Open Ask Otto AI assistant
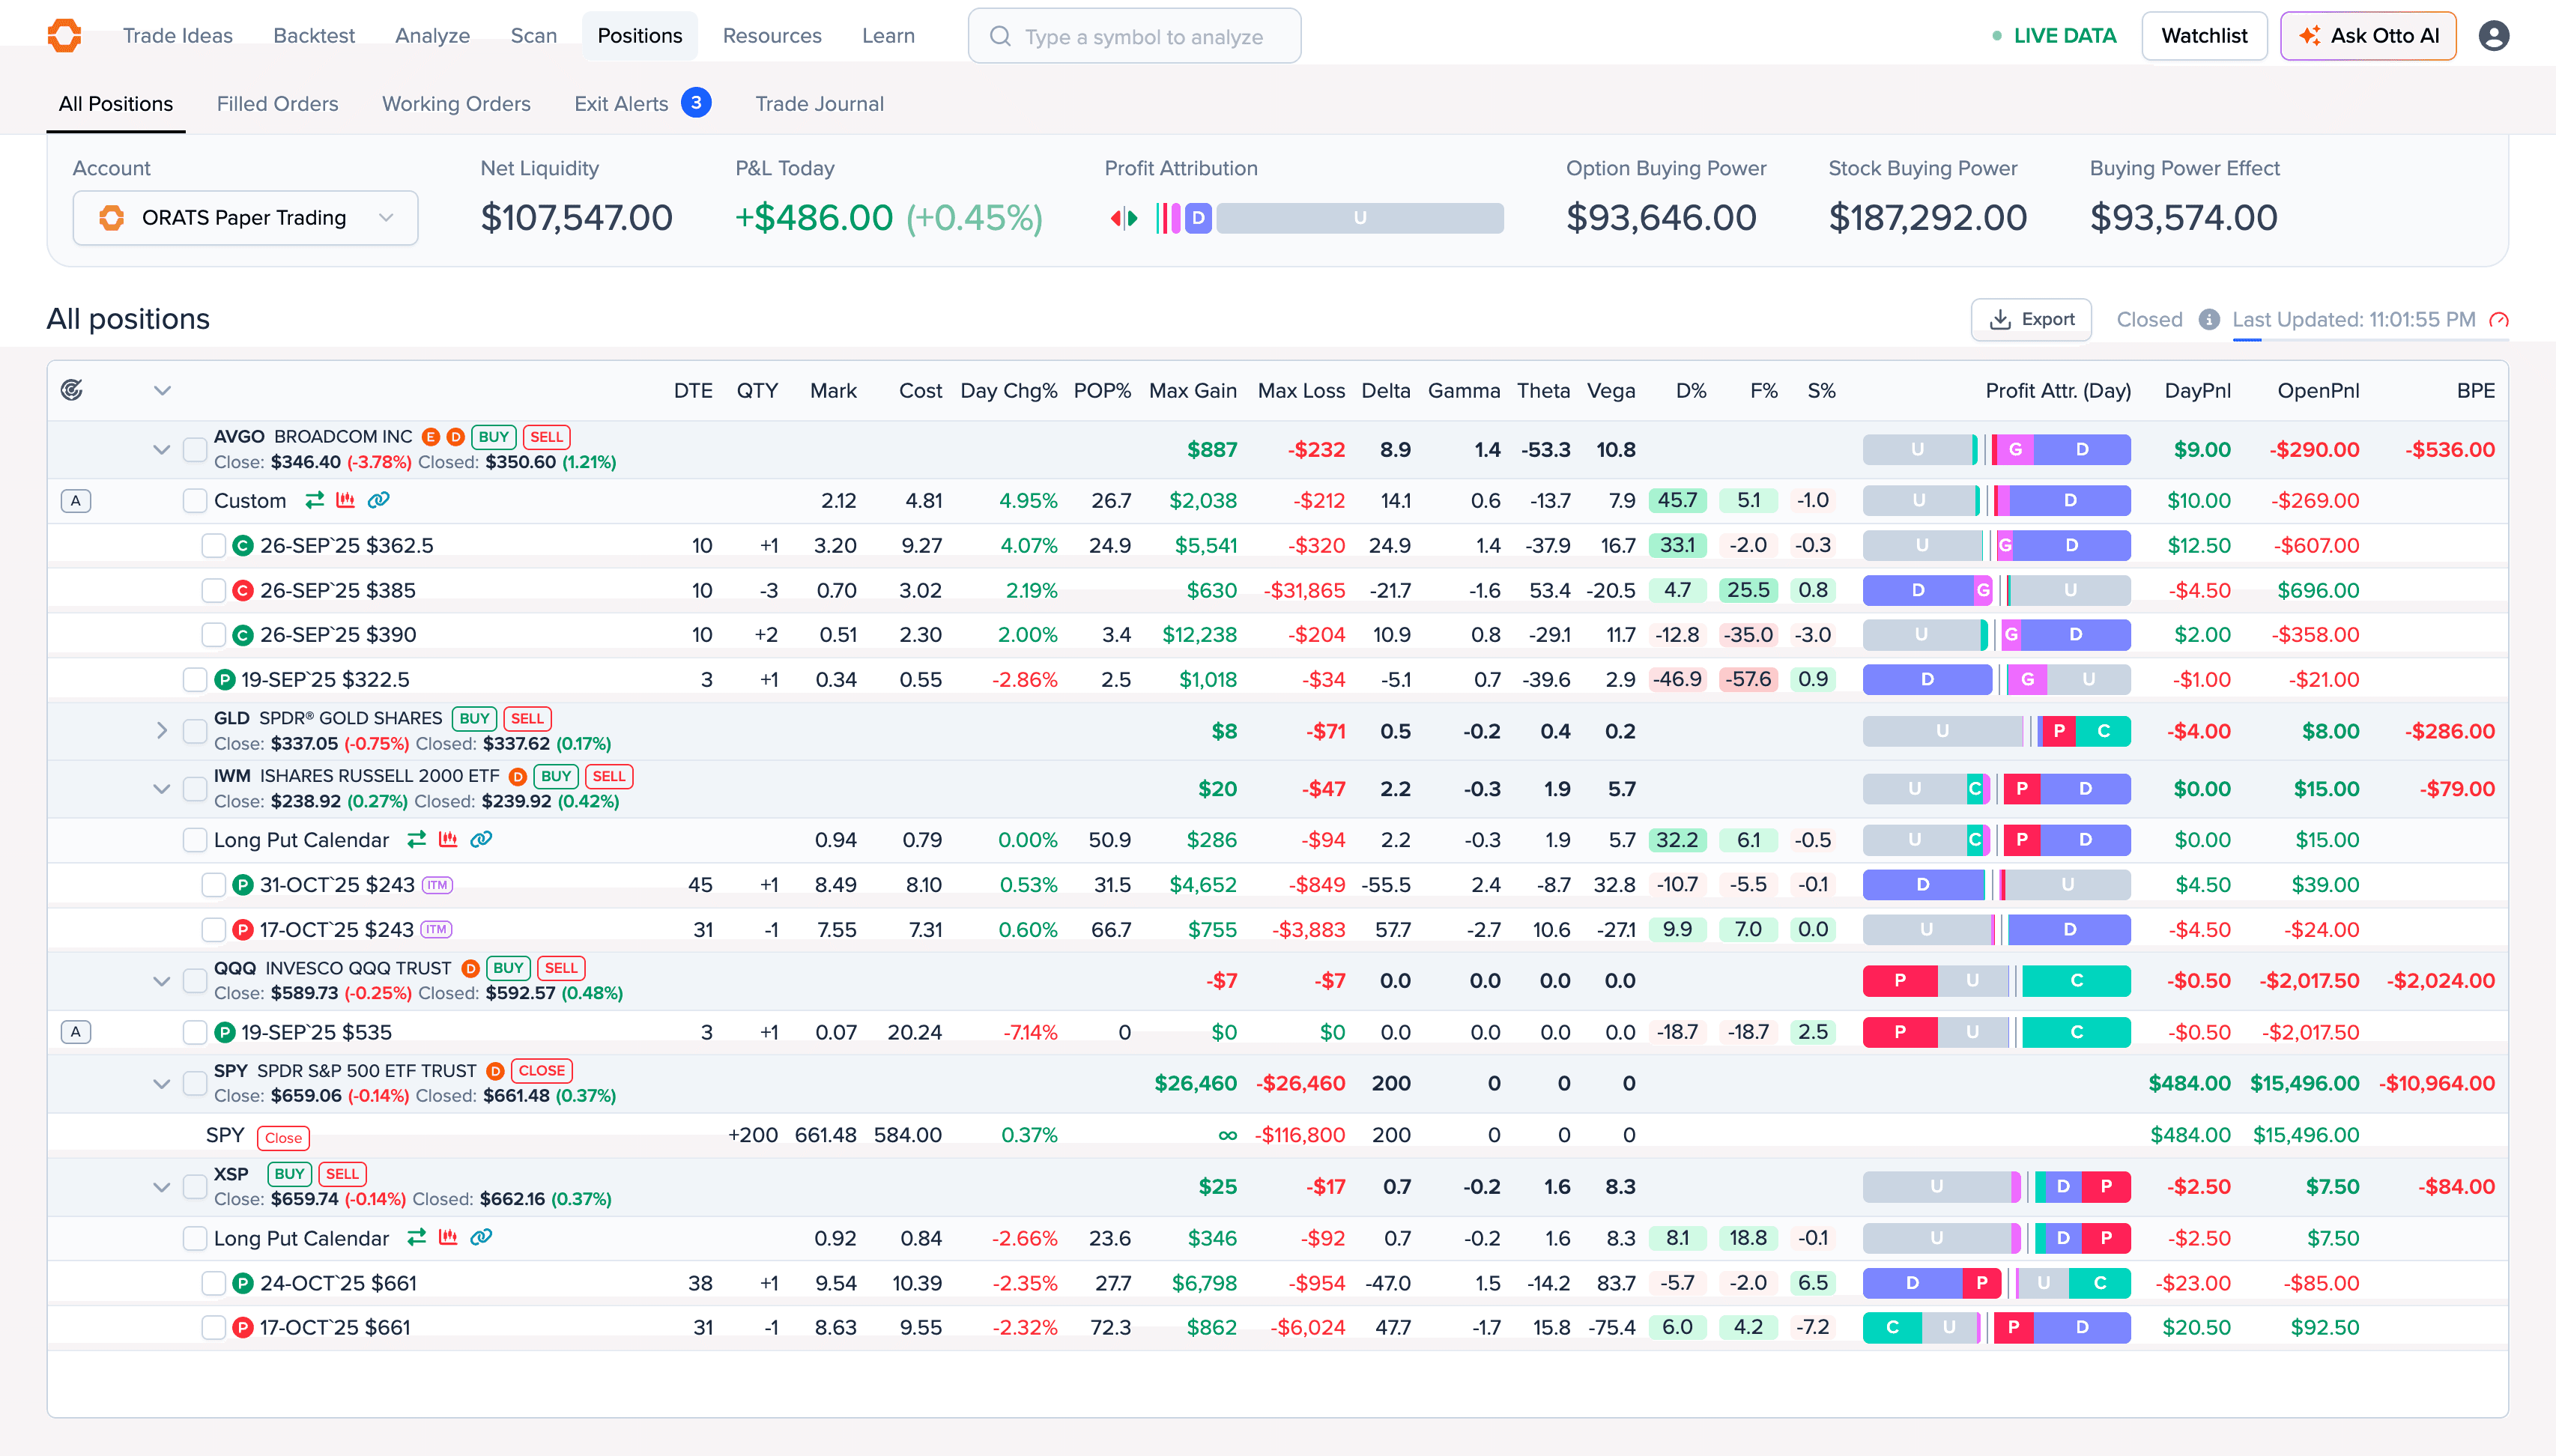Screen dimensions: 2556x1456 [x=2368, y=35]
